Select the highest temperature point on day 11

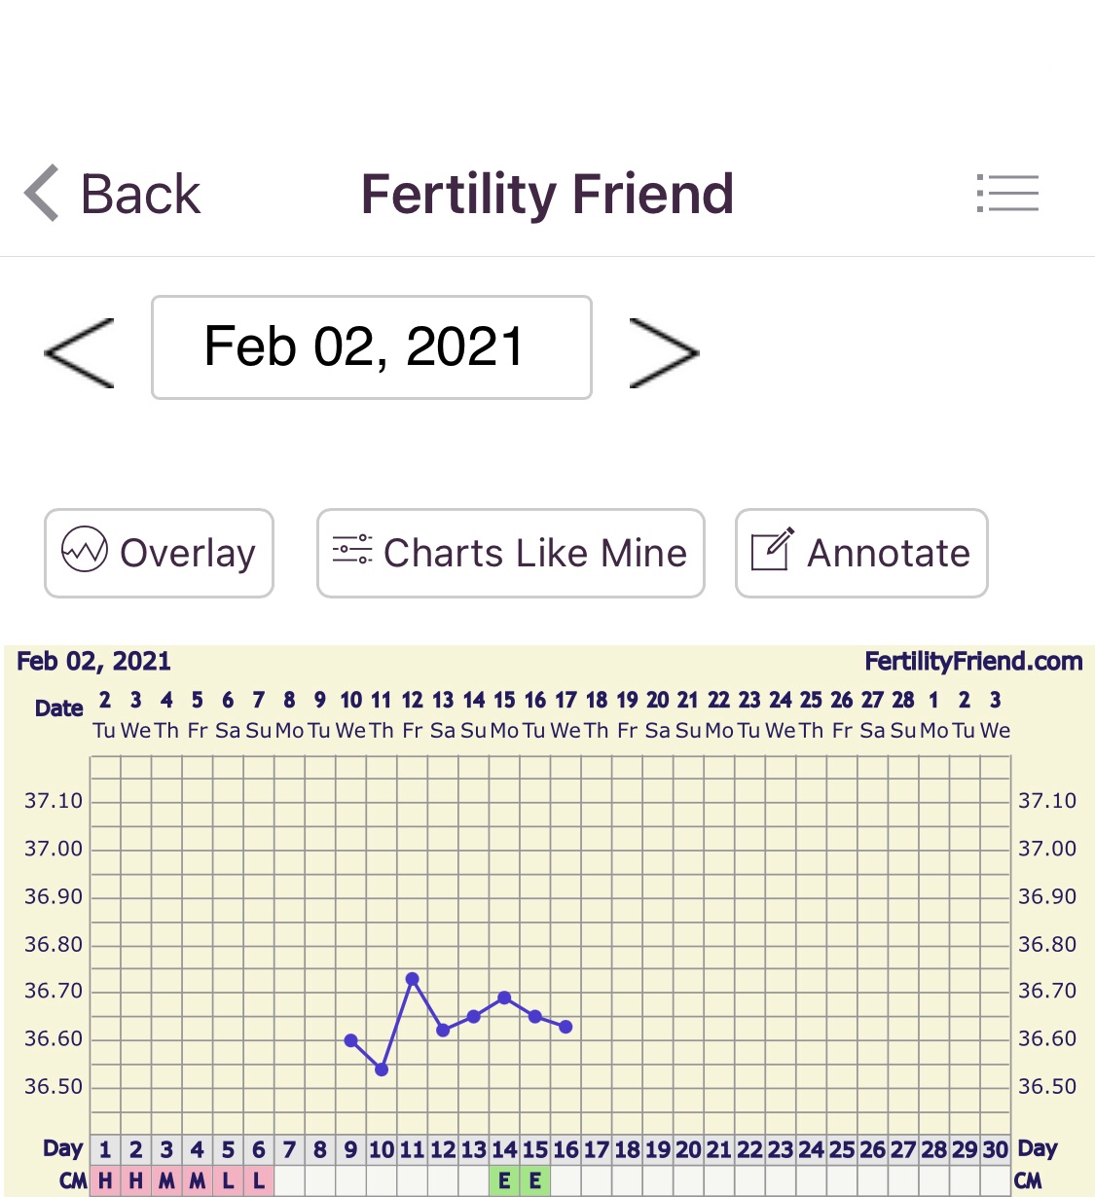413,979
